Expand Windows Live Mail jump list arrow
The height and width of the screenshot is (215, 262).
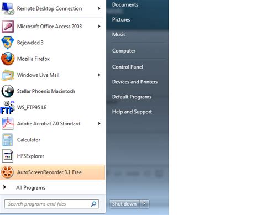(99, 75)
